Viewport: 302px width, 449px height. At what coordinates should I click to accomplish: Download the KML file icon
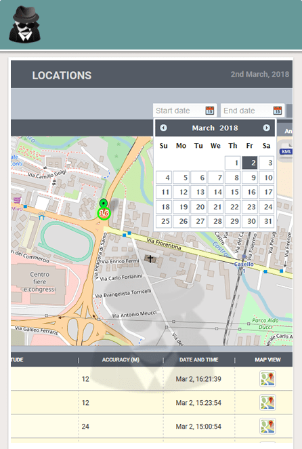[x=286, y=152]
